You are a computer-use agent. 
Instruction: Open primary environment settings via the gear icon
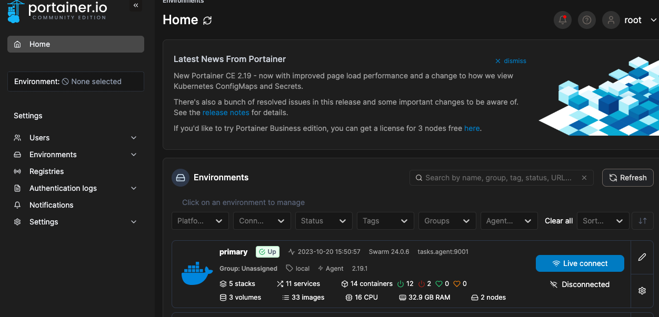coord(642,290)
